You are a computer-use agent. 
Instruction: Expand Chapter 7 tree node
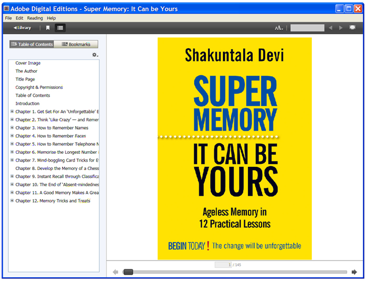(12, 160)
